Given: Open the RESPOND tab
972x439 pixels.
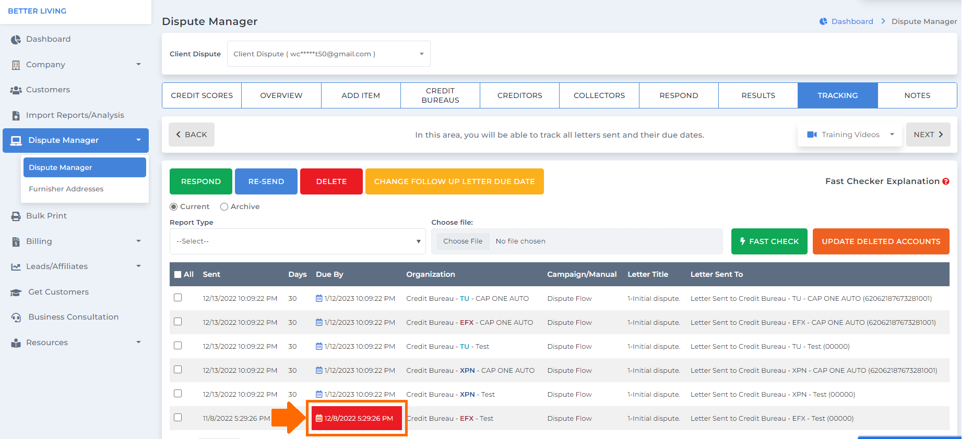Looking at the screenshot, I should tap(679, 95).
